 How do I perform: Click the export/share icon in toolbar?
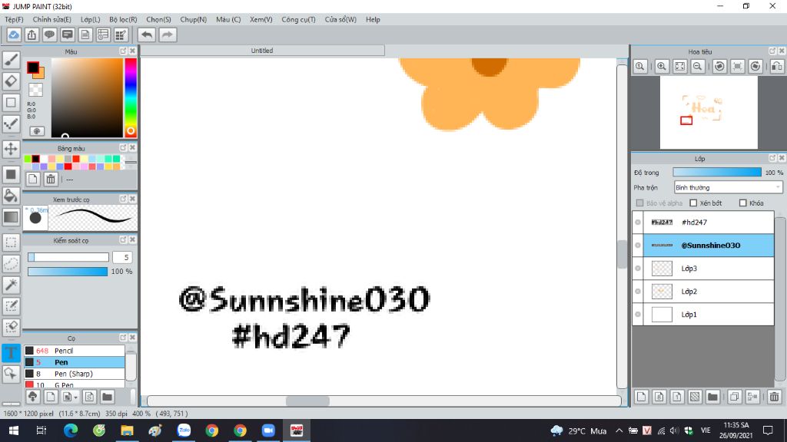(32, 35)
